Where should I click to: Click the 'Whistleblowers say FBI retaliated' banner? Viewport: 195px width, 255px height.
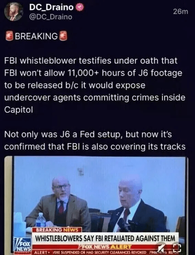coord(105,239)
